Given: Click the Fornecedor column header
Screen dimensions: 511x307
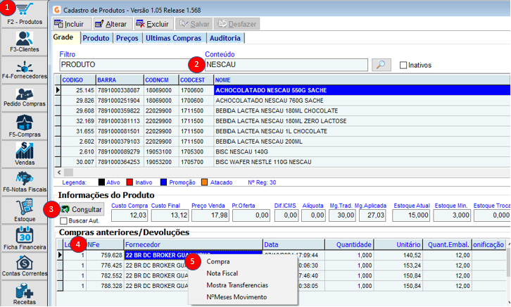Looking at the screenshot, I should click(194, 244).
